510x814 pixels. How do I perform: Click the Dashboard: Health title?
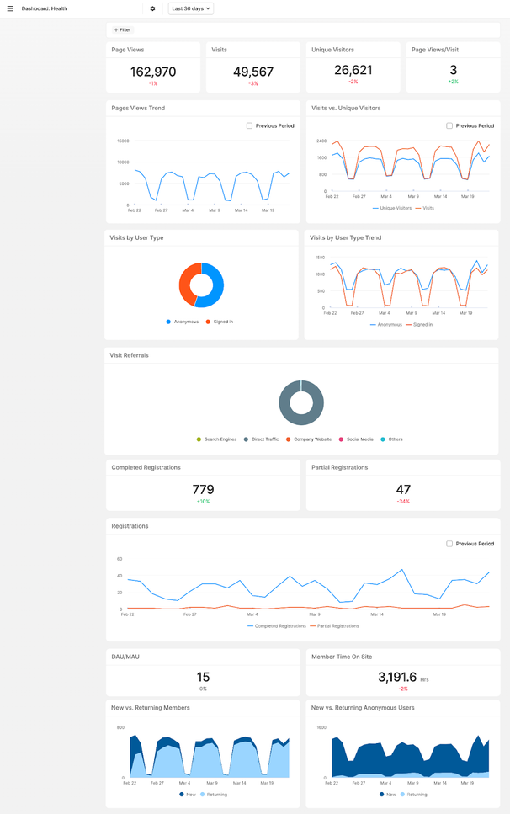(x=45, y=8)
